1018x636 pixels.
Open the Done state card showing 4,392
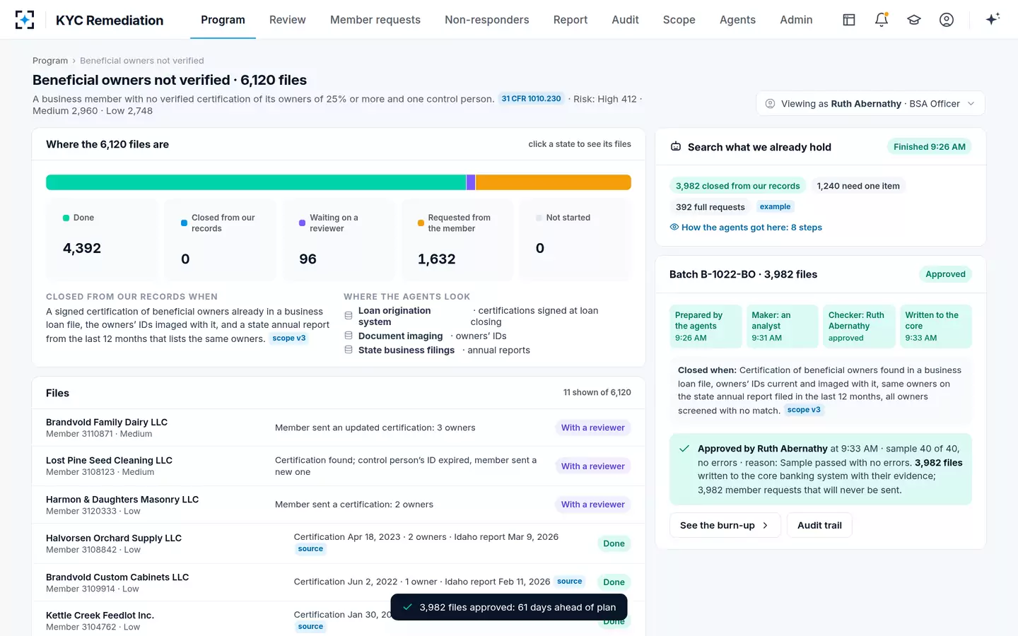point(102,240)
